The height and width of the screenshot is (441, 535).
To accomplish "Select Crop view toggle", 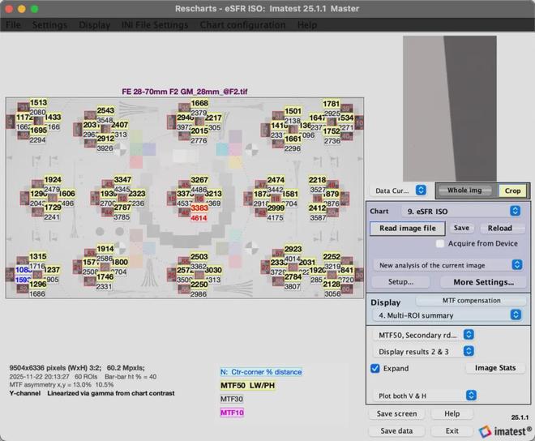I will coord(512,191).
